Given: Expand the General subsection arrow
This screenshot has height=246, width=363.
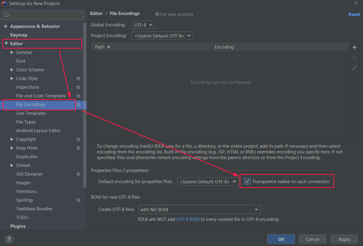Looking at the screenshot, I should tap(12, 52).
